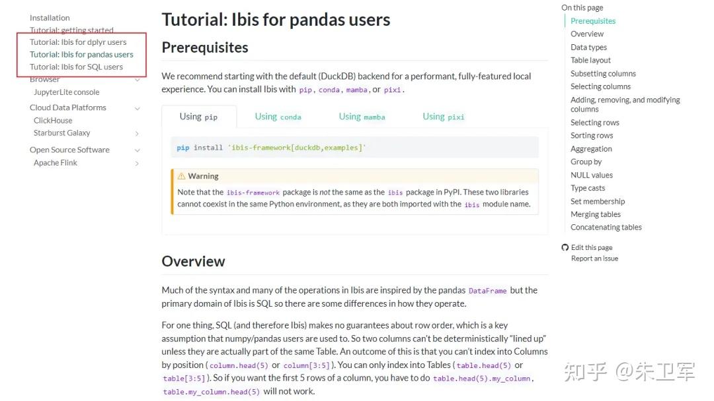This screenshot has width=714, height=401.
Task: Jump to Prerequisites in the page outline
Action: (x=592, y=20)
